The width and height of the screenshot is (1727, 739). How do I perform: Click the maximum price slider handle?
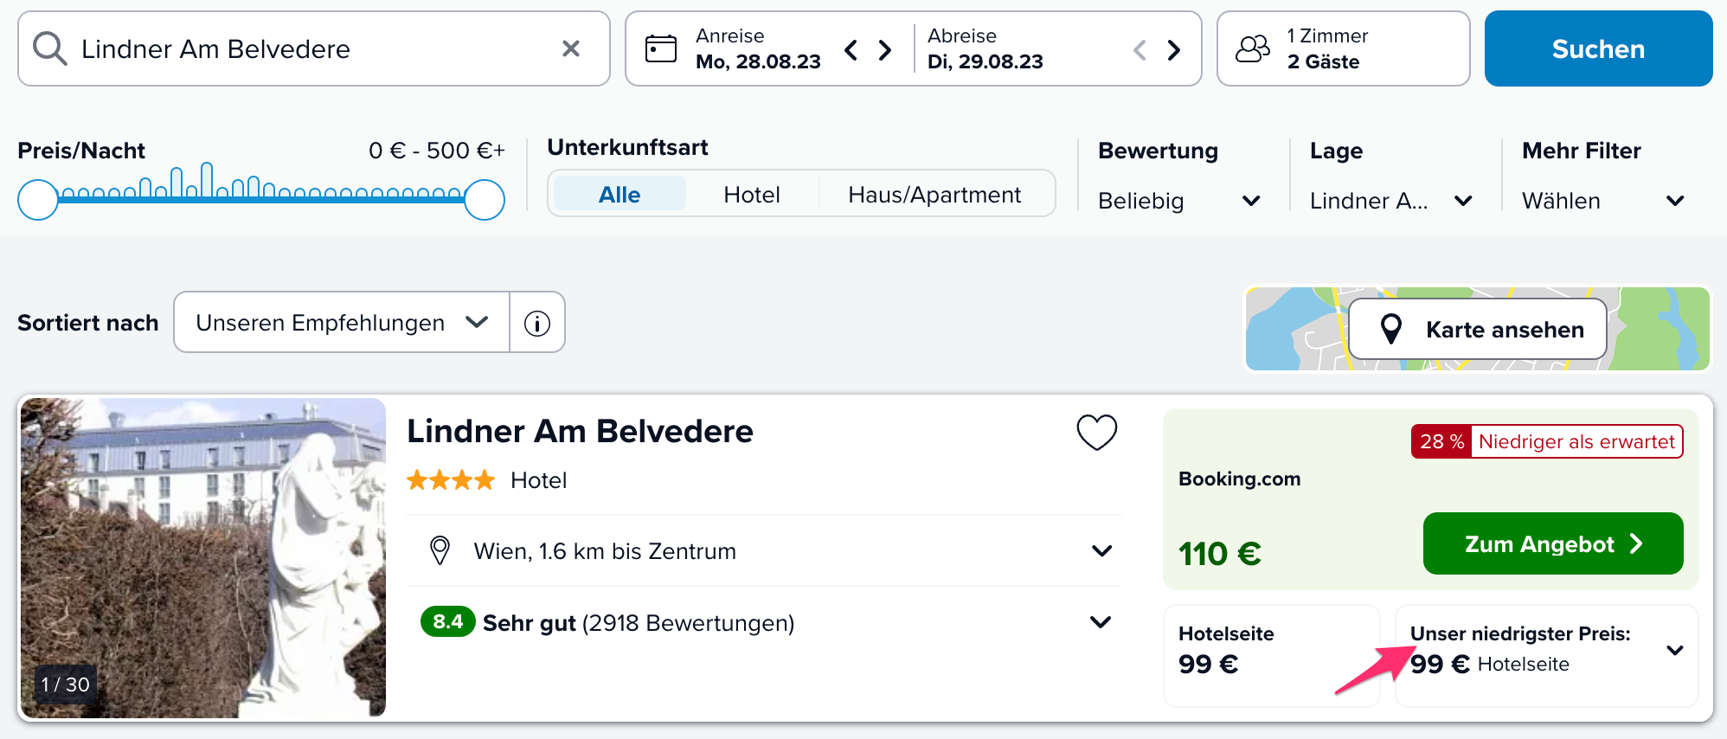[x=485, y=200]
